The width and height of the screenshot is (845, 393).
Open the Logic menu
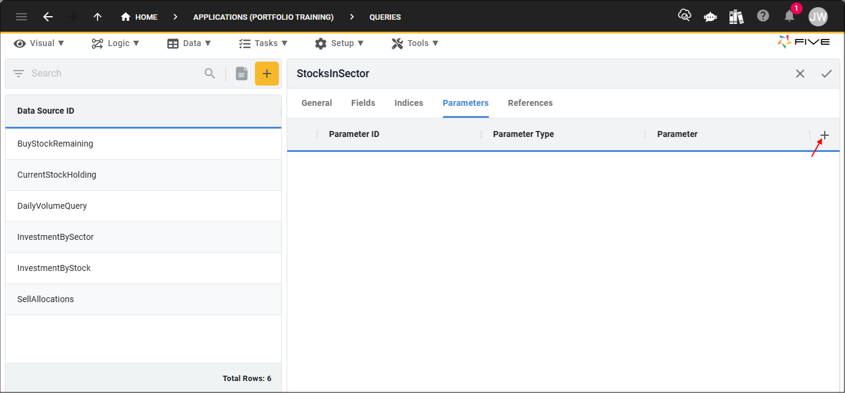tap(115, 43)
